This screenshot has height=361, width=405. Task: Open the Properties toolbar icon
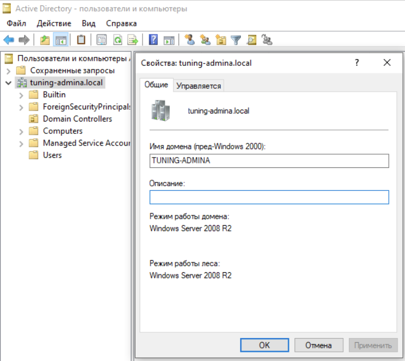coord(101,40)
